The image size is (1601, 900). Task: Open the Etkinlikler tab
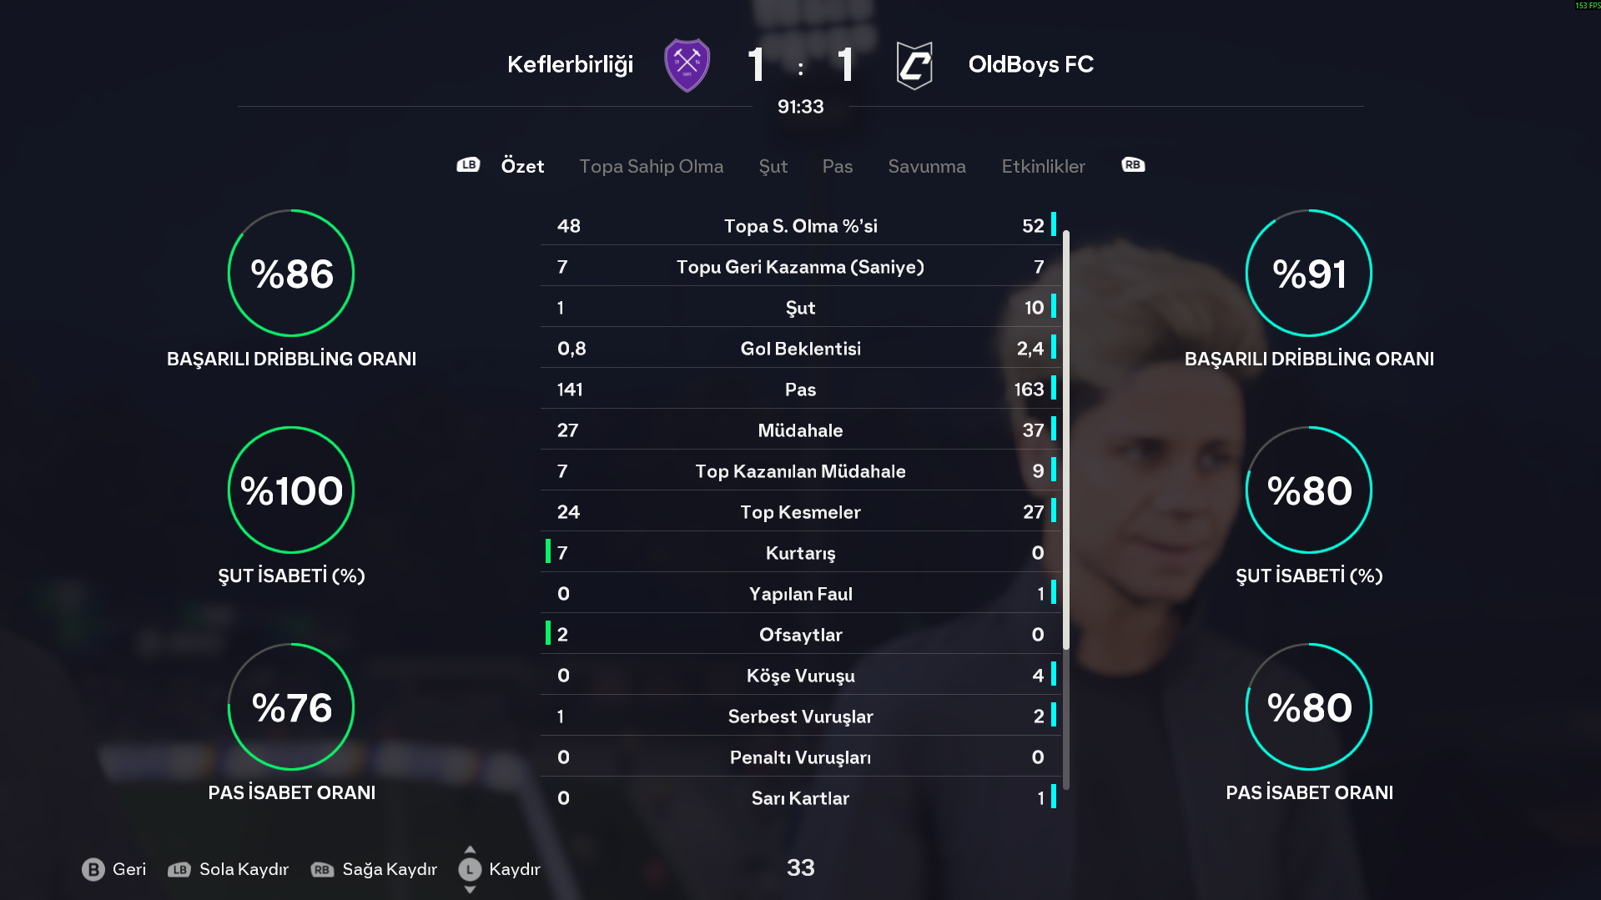pos(1043,166)
